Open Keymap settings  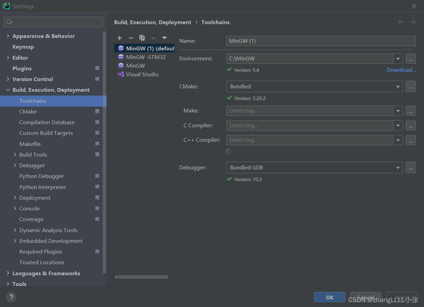(x=23, y=47)
